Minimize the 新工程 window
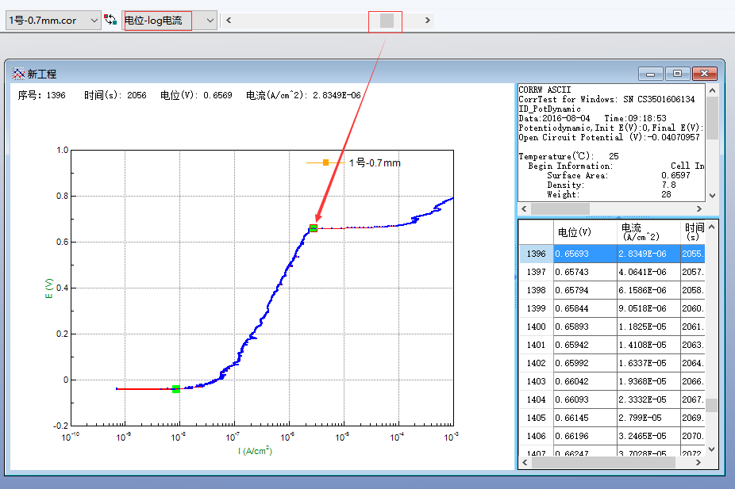 (651, 74)
